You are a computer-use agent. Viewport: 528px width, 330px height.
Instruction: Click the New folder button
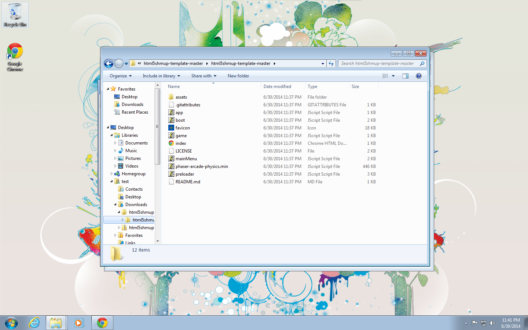click(238, 76)
